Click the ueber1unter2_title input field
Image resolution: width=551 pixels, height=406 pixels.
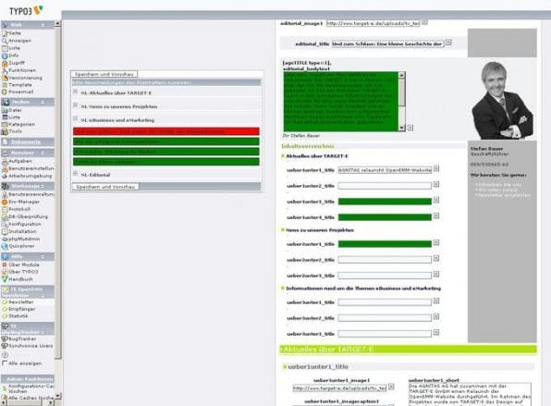pyautogui.click(x=385, y=186)
